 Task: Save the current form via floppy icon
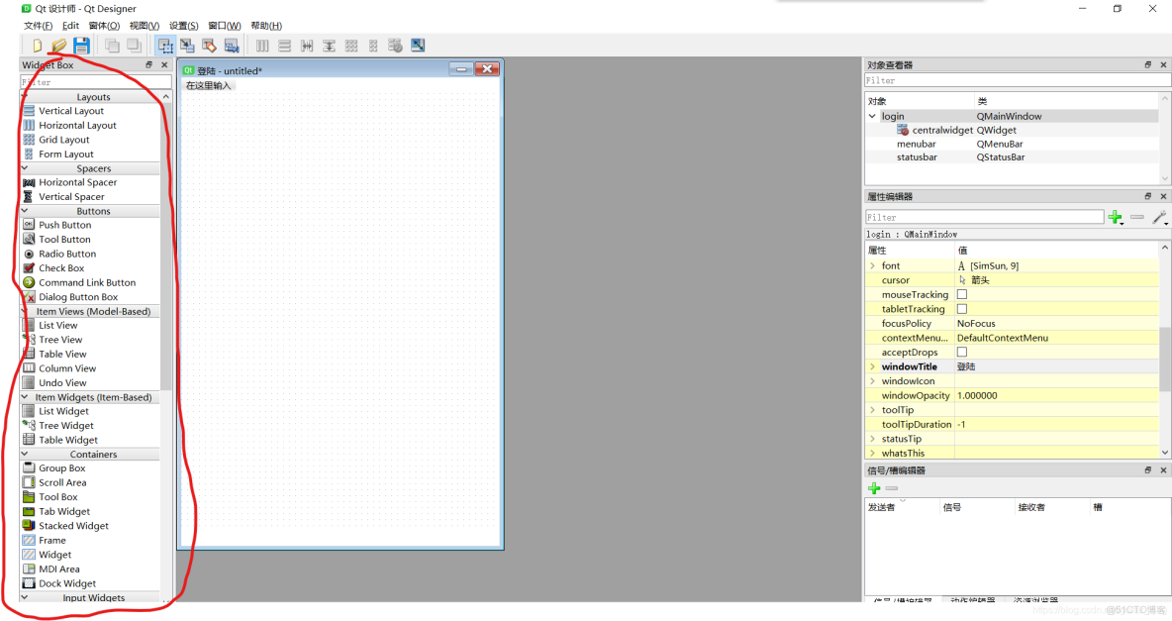pyautogui.click(x=81, y=46)
